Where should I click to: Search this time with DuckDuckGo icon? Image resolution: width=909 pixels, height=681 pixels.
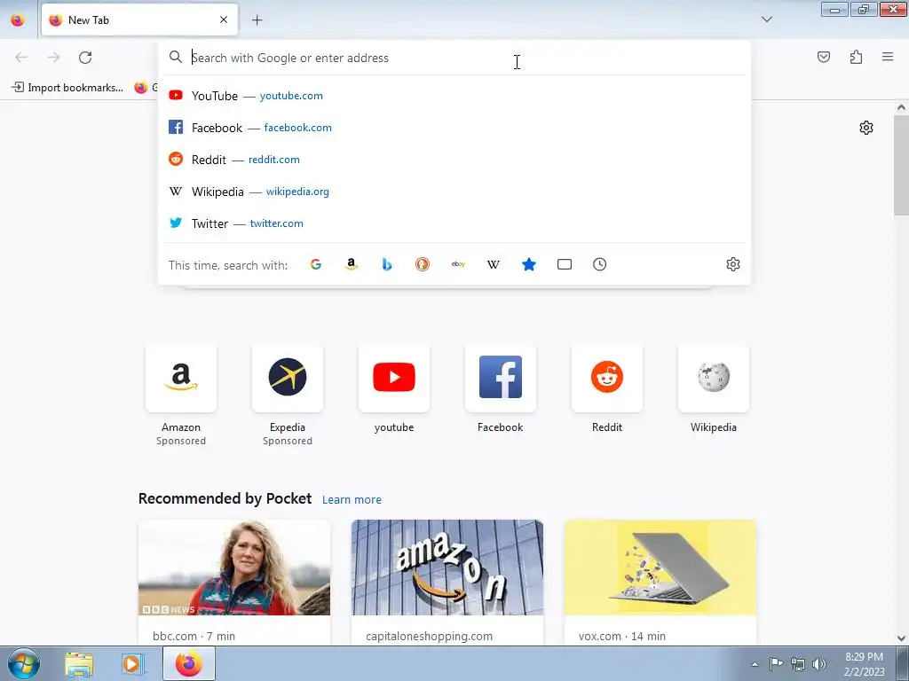click(423, 264)
